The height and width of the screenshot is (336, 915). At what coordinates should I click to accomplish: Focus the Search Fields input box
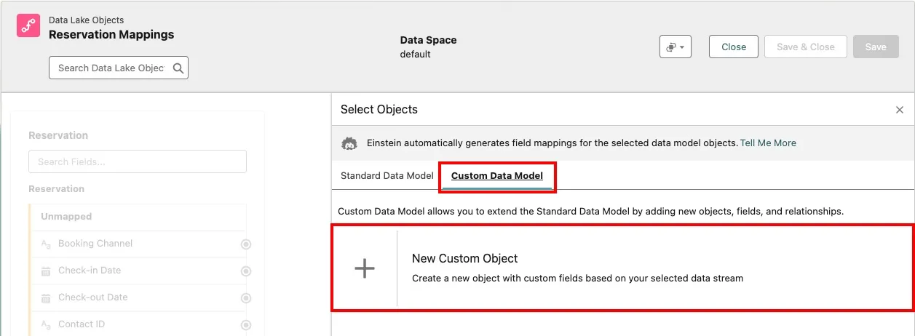[x=138, y=161]
